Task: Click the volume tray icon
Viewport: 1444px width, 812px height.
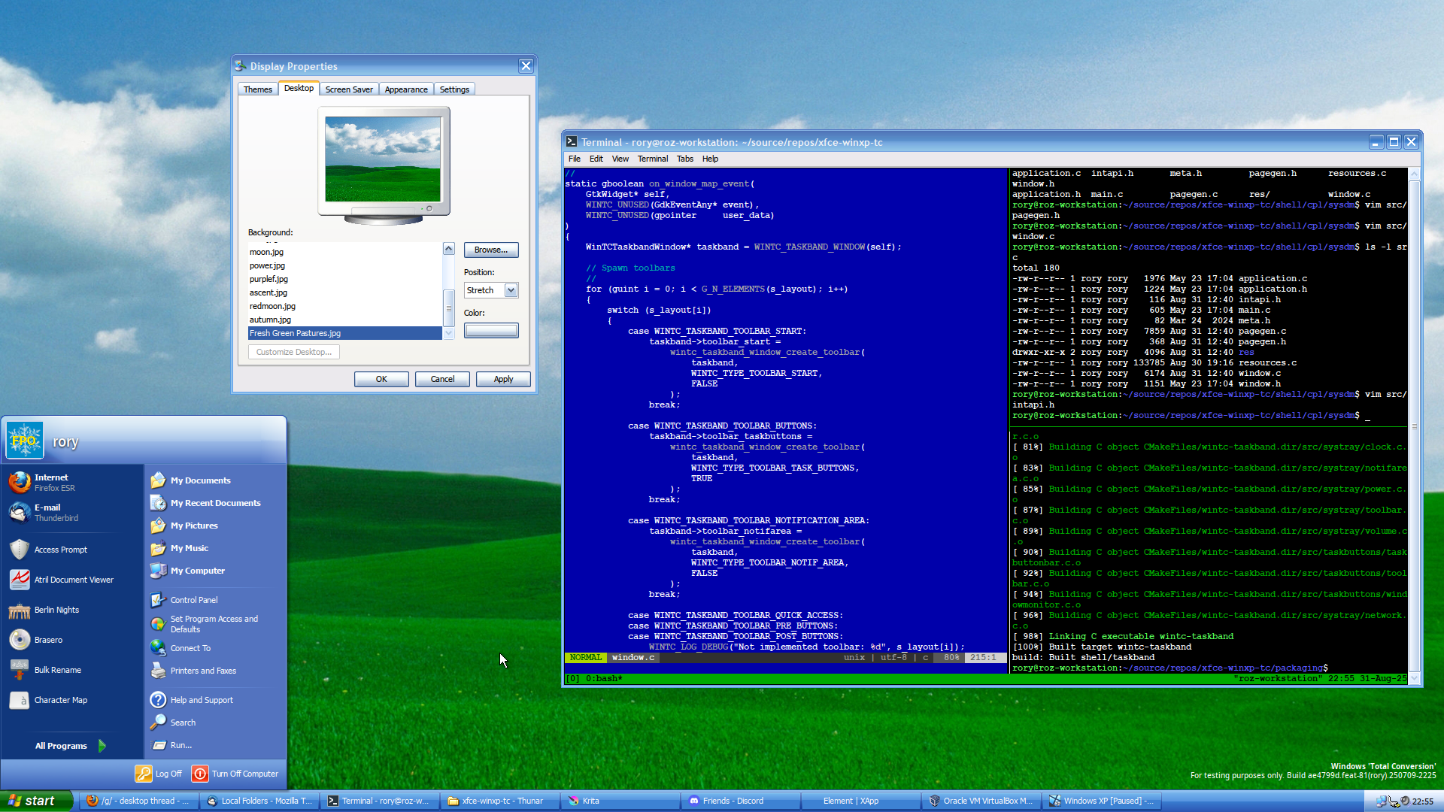Action: click(x=1405, y=801)
